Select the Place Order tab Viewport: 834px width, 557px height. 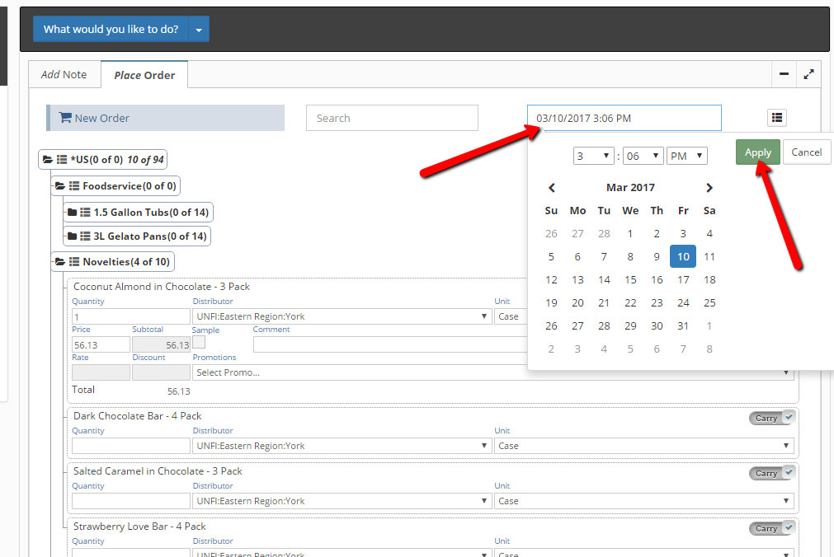tap(144, 75)
